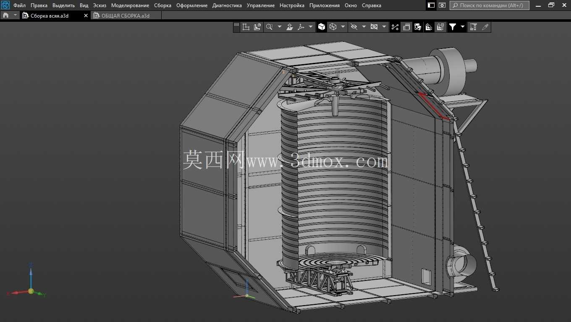Open the Окно menu

click(x=351, y=5)
